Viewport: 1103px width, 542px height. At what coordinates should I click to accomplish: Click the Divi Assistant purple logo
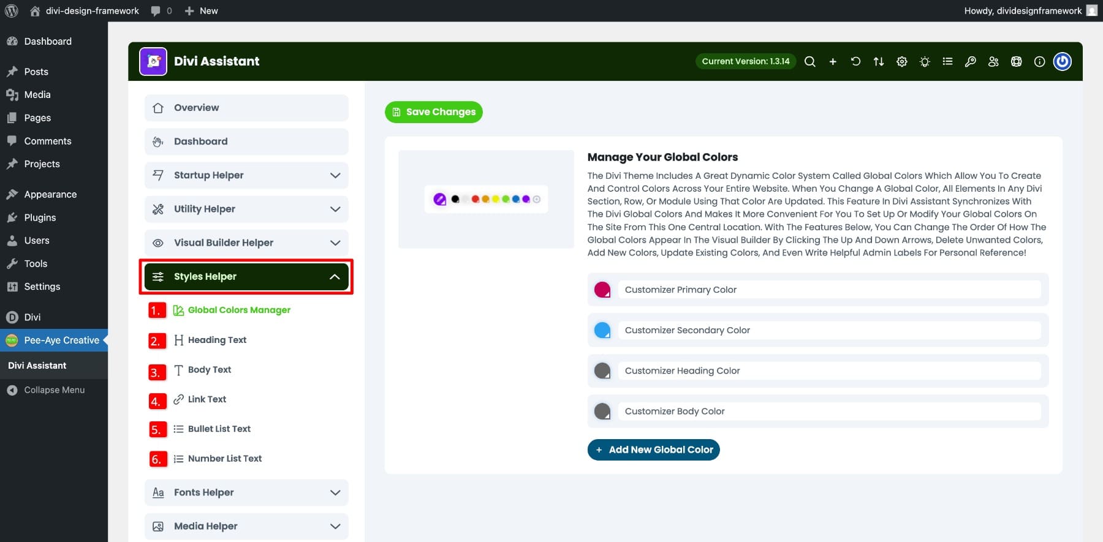pyautogui.click(x=153, y=61)
